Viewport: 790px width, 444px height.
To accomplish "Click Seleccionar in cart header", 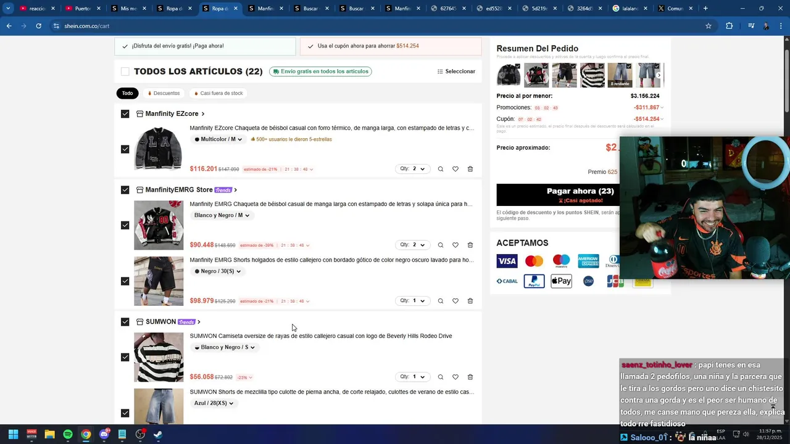I will [x=456, y=72].
